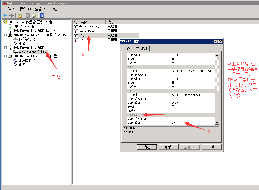This screenshot has height=190, width=259.
Task: Open the 查看(V) menu
Action: click(41, 9)
